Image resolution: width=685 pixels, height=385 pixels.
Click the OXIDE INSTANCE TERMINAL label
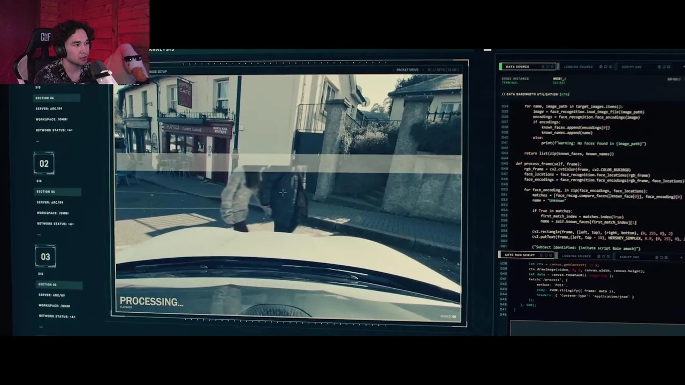tap(515, 81)
